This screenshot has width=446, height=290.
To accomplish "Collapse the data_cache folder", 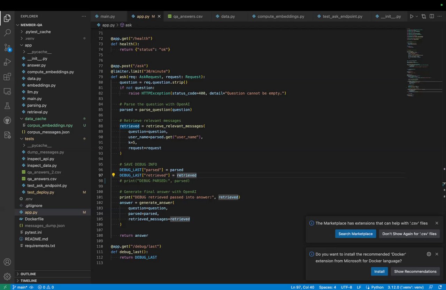I will (35, 119).
